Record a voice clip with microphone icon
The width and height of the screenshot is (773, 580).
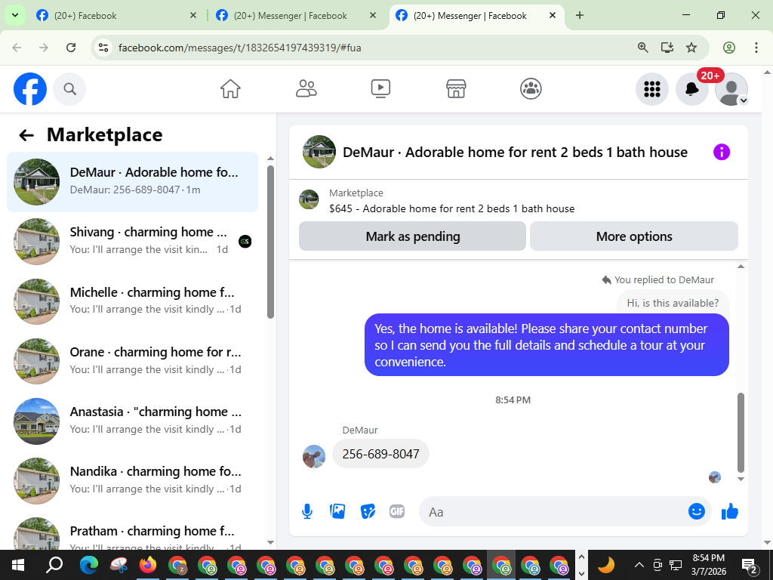pyautogui.click(x=307, y=511)
